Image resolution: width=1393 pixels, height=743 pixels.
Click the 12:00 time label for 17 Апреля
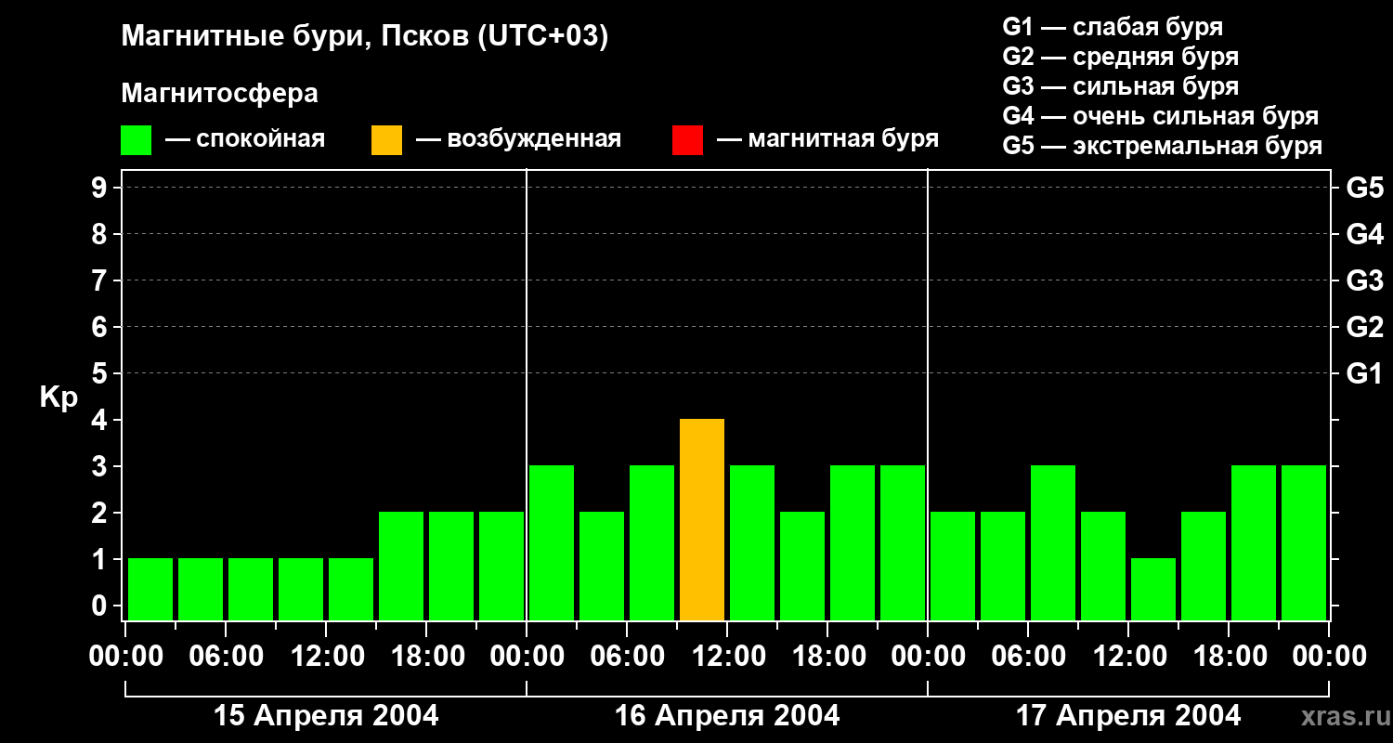click(x=1128, y=656)
